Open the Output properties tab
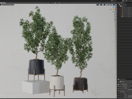Image resolution: width=132 pixels, height=99 pixels. point(118,87)
